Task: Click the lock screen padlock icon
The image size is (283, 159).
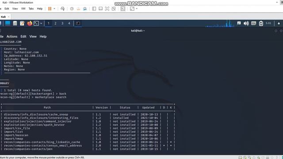Action: click(x=279, y=23)
